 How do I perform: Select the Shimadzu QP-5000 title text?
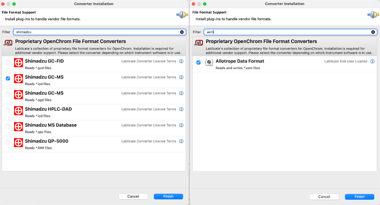coord(47,141)
